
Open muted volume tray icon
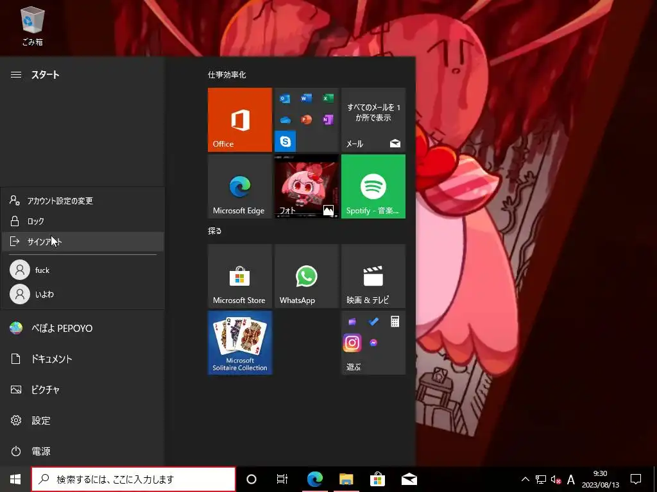[556, 479]
